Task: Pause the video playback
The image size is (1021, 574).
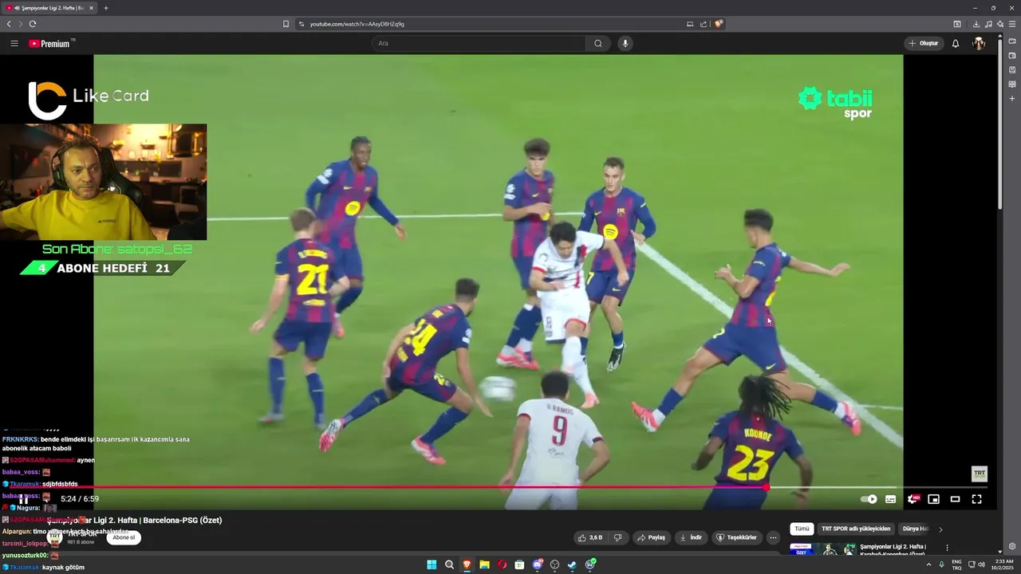Action: coord(24,499)
